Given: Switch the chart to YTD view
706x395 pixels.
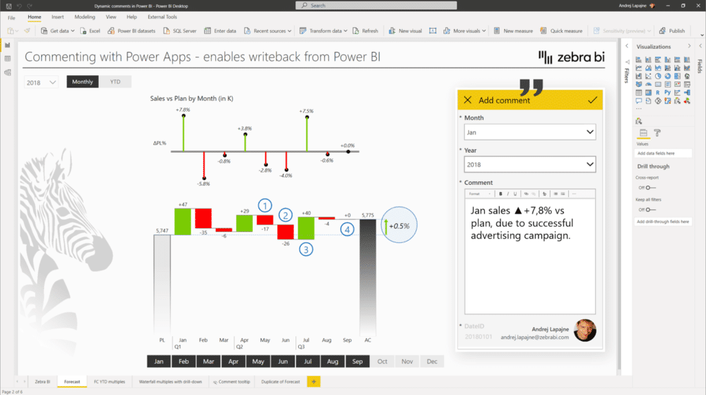Looking at the screenshot, I should pyautogui.click(x=115, y=81).
